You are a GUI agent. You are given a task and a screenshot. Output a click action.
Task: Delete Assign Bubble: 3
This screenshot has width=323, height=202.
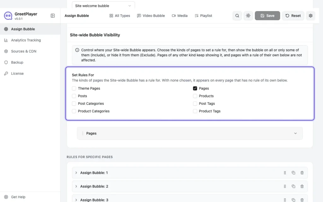point(302,200)
